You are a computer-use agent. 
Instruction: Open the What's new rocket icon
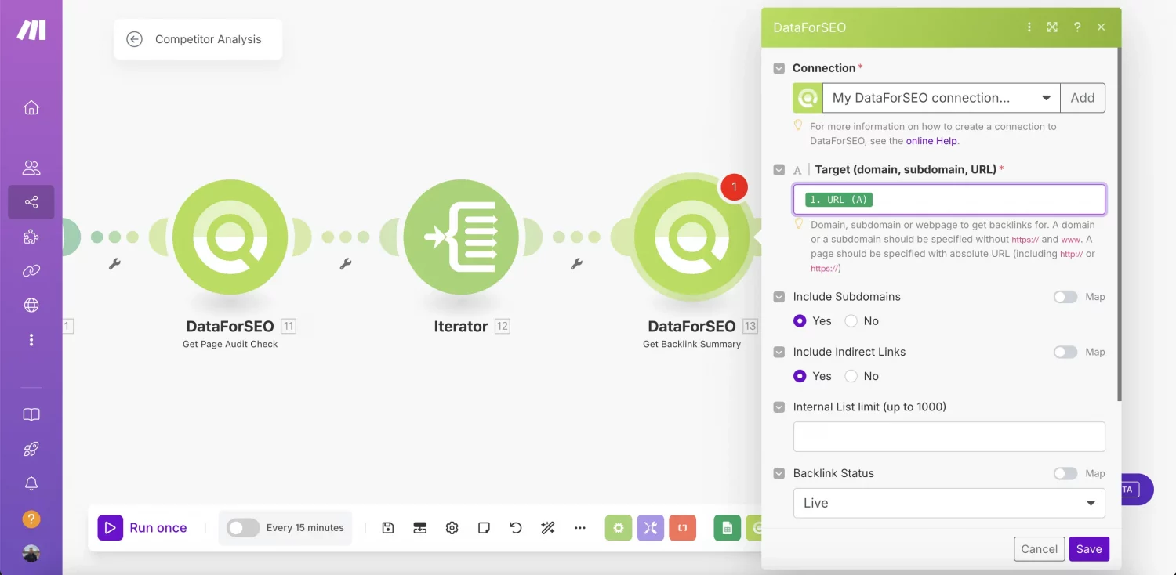(31, 449)
